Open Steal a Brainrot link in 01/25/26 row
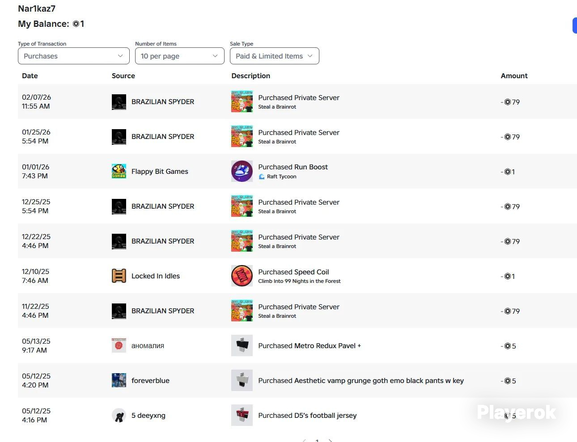 pyautogui.click(x=277, y=142)
